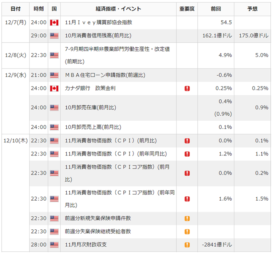Click orange importance icon for 前週分失業保険継続受給者数

pyautogui.click(x=187, y=231)
